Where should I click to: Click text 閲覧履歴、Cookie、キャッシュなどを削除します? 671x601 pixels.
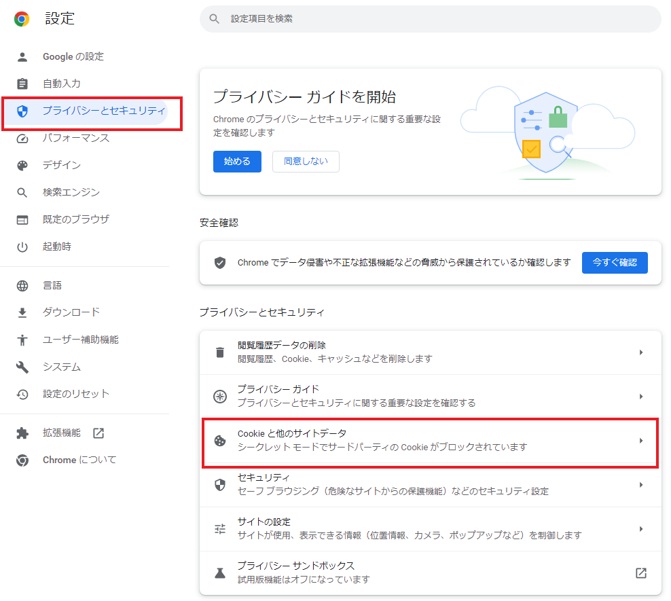point(335,359)
